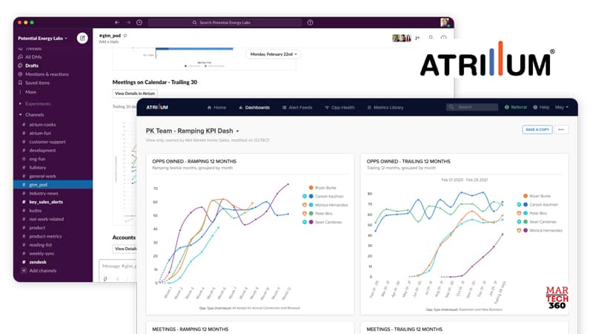Click the Atrium navbar search field

pyautogui.click(x=472, y=107)
